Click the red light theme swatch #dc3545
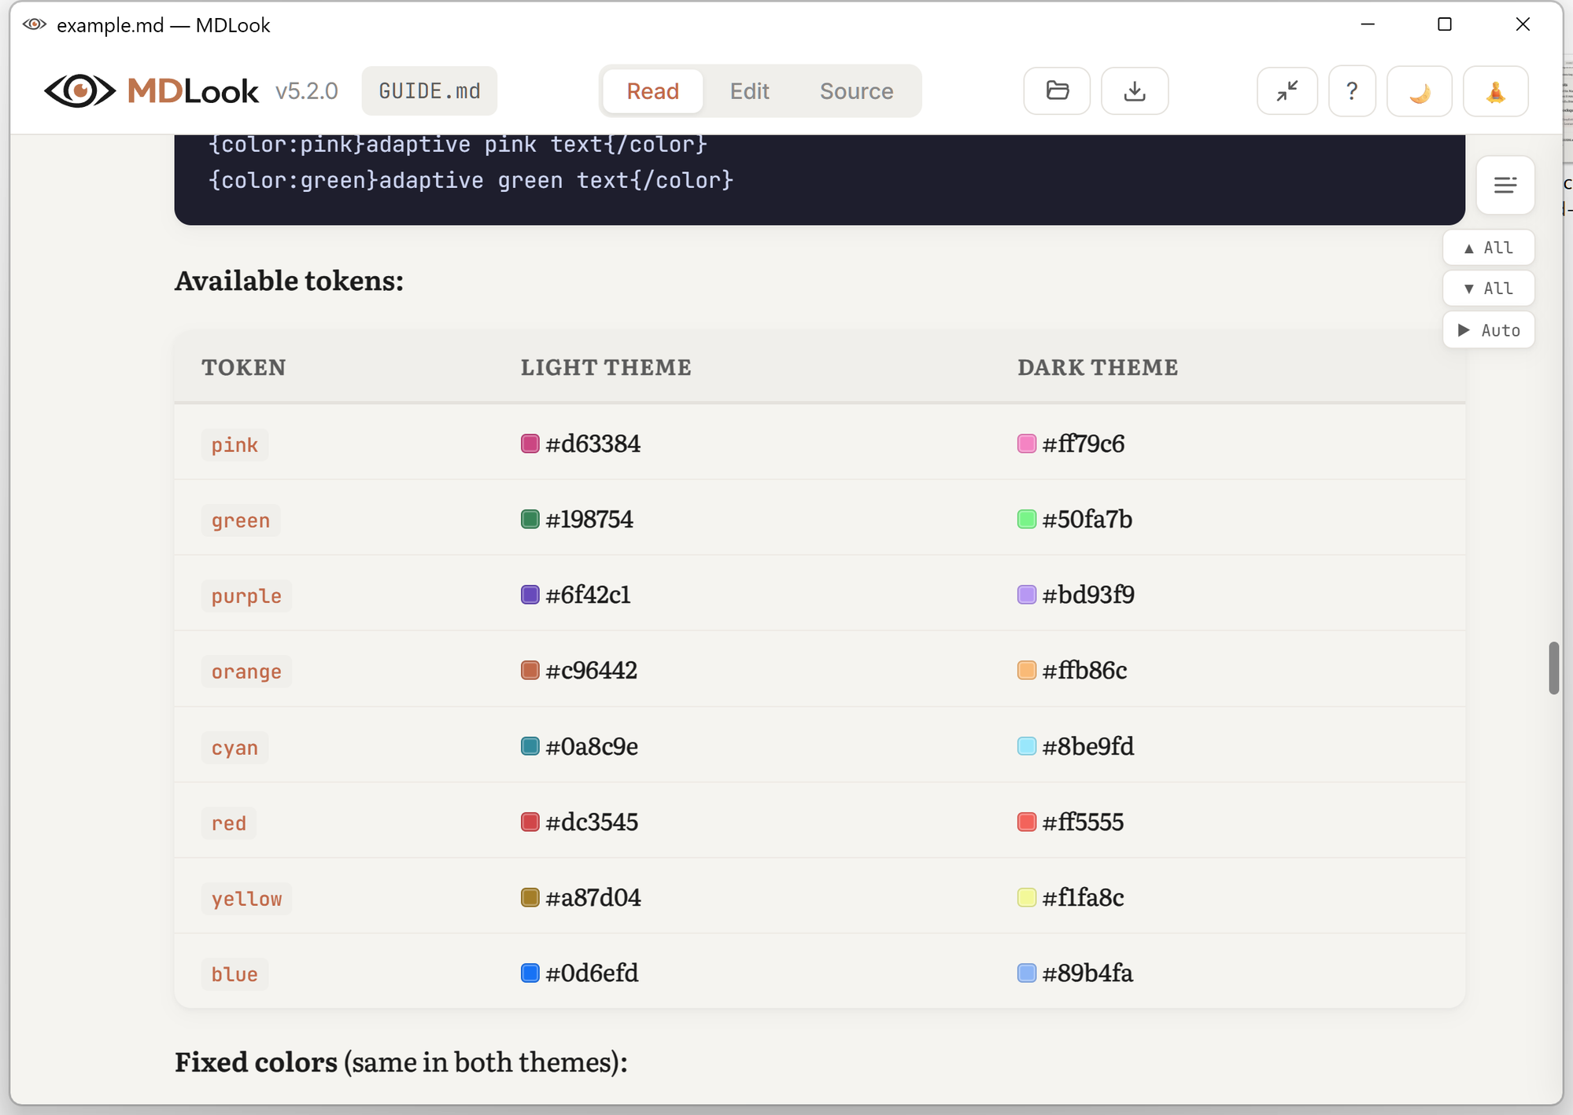Image resolution: width=1573 pixels, height=1115 pixels. [x=530, y=822]
